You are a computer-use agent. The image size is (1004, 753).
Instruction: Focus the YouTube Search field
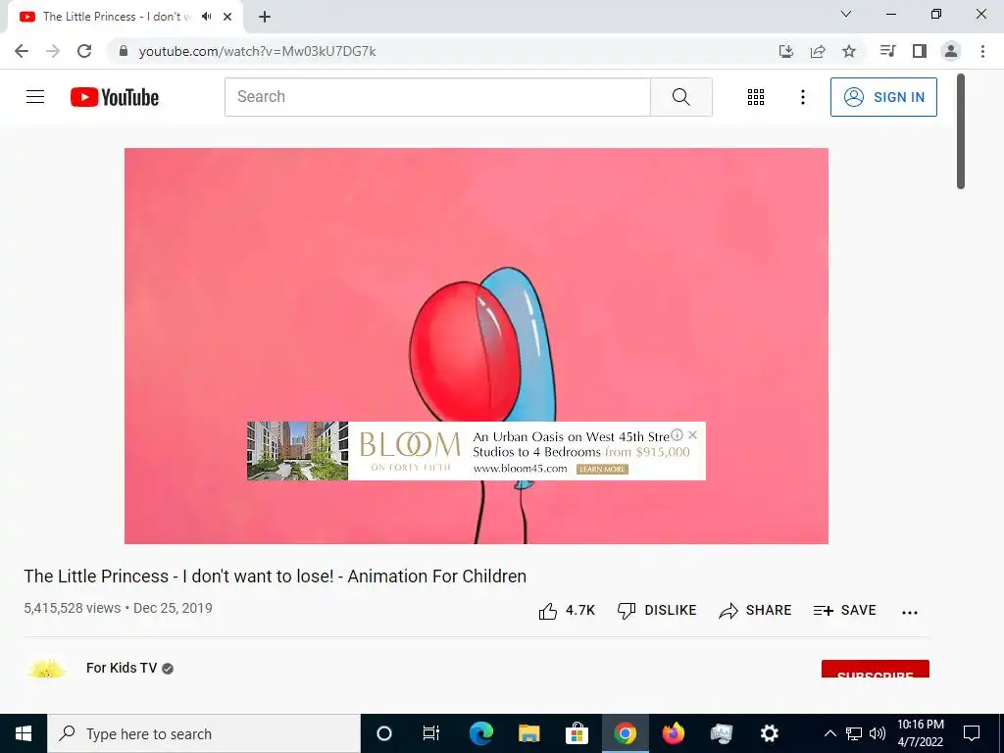(438, 97)
